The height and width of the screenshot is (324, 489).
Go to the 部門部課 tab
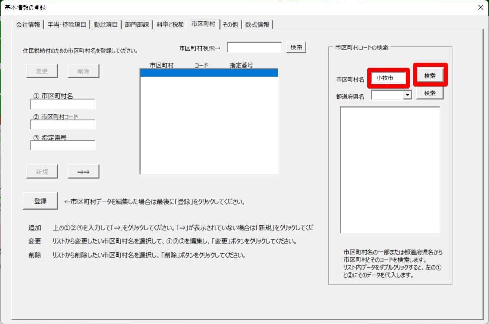[x=137, y=24]
